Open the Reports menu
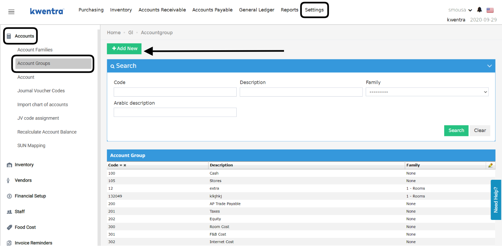The height and width of the screenshot is (246, 502). click(x=290, y=10)
